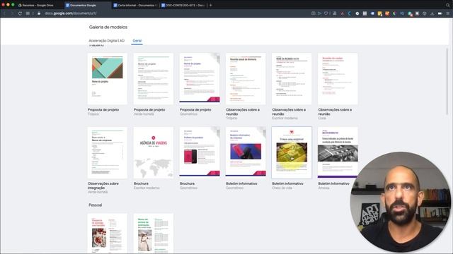Open Proposta de projeto Geométrico template thumbnail
The width and height of the screenshot is (453, 254).
[x=200, y=78]
